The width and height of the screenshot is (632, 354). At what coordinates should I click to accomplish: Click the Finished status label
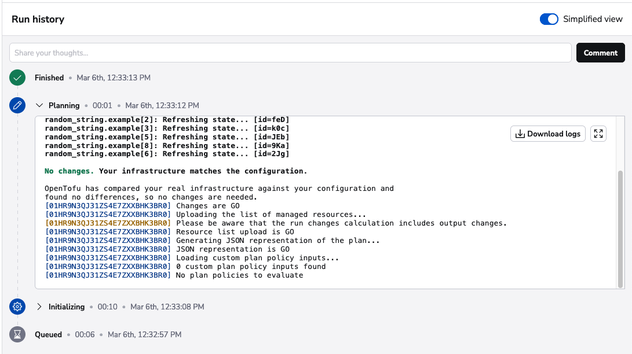tap(49, 78)
